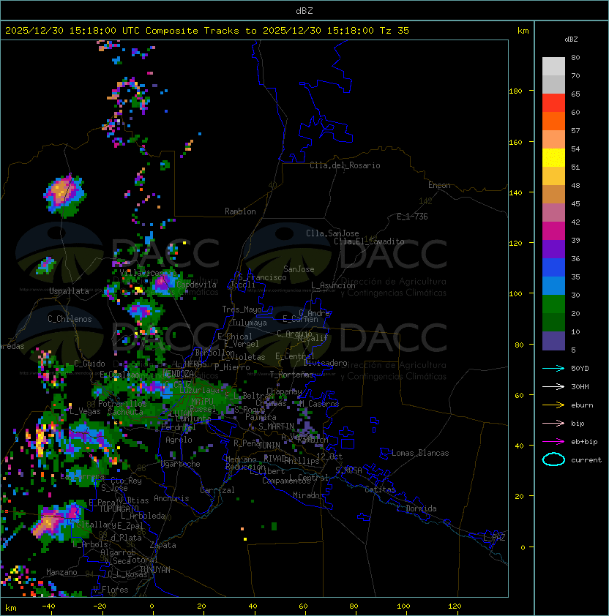
Task: Click the 'dBZ' title at top center
Action: tap(304, 10)
